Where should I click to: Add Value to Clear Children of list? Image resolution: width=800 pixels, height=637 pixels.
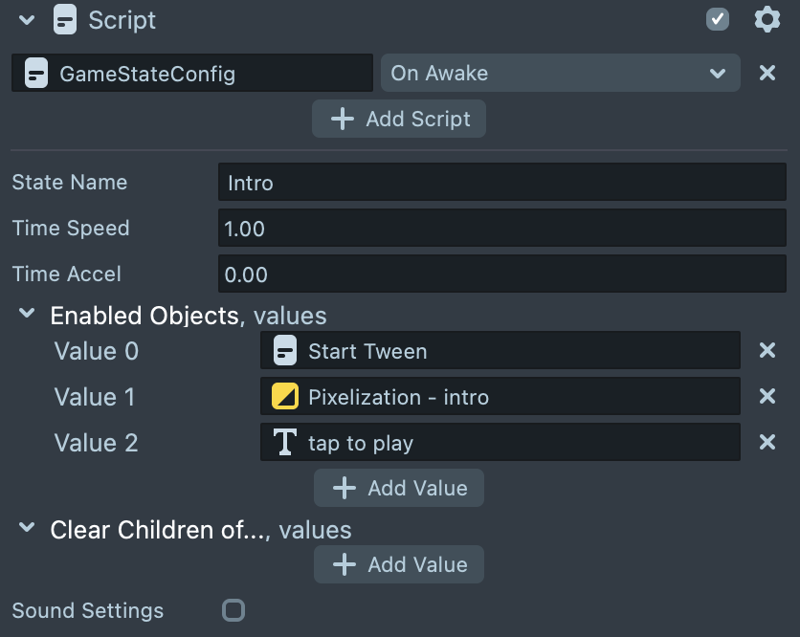[399, 564]
